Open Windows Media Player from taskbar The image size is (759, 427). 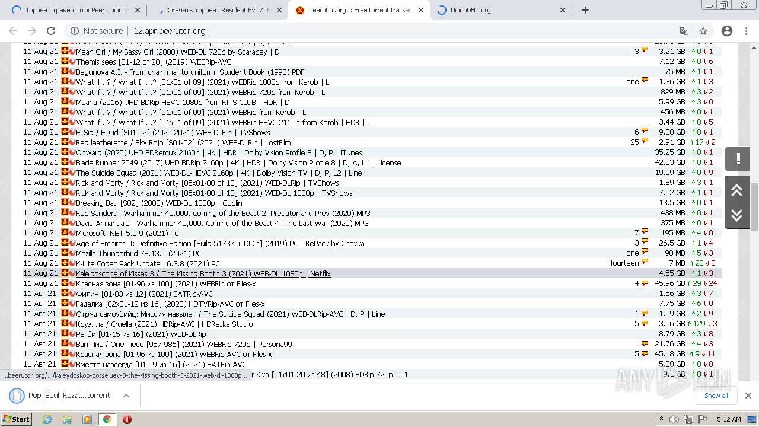[x=87, y=419]
